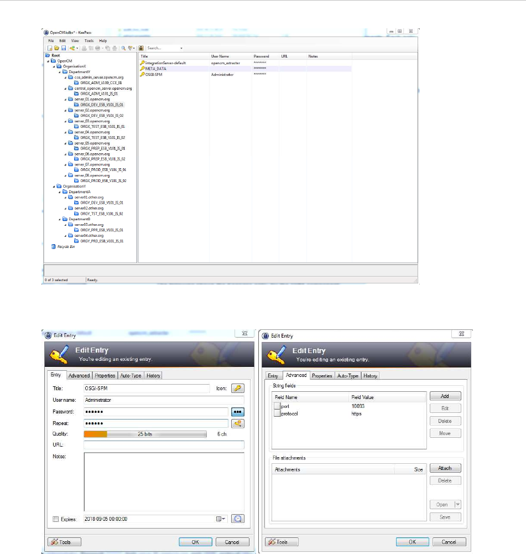Viewport: 526px width, 554px height.
Task: Collapse the DepartmentB tree node
Action: point(60,219)
